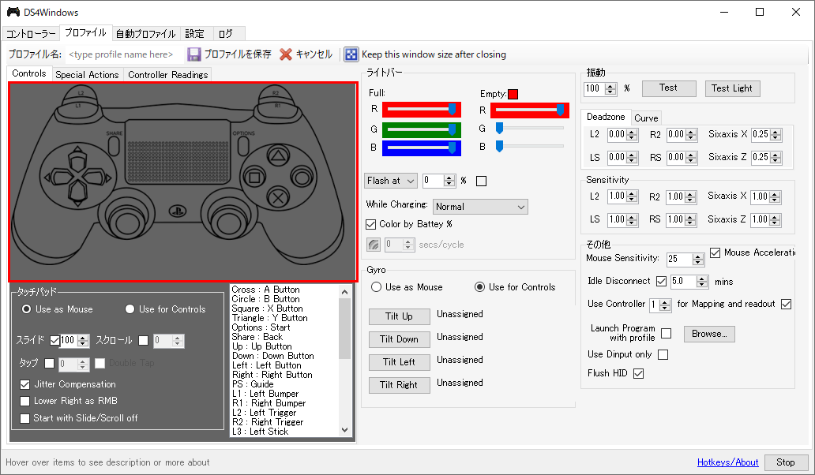Click the R2 trigger on controller image
The image size is (815, 475).
click(276, 93)
